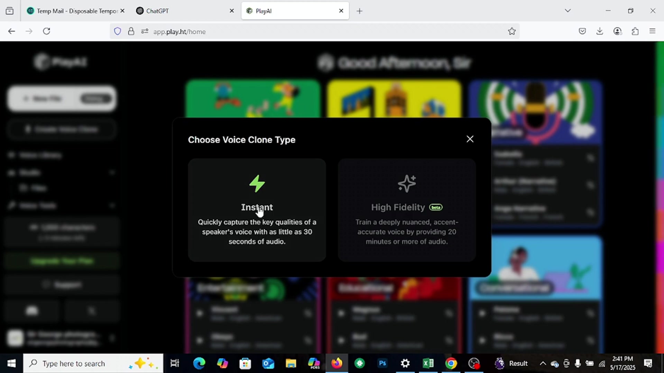Open the Windows notification center

648,363
